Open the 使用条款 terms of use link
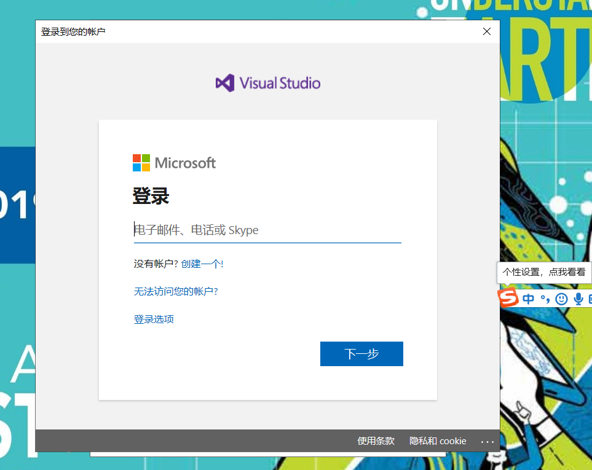Viewport: 592px width, 470px height. [x=376, y=441]
